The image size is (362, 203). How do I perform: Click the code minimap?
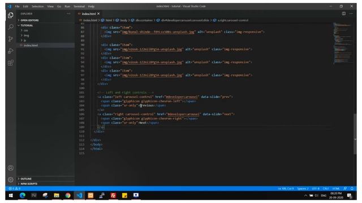(x=343, y=43)
